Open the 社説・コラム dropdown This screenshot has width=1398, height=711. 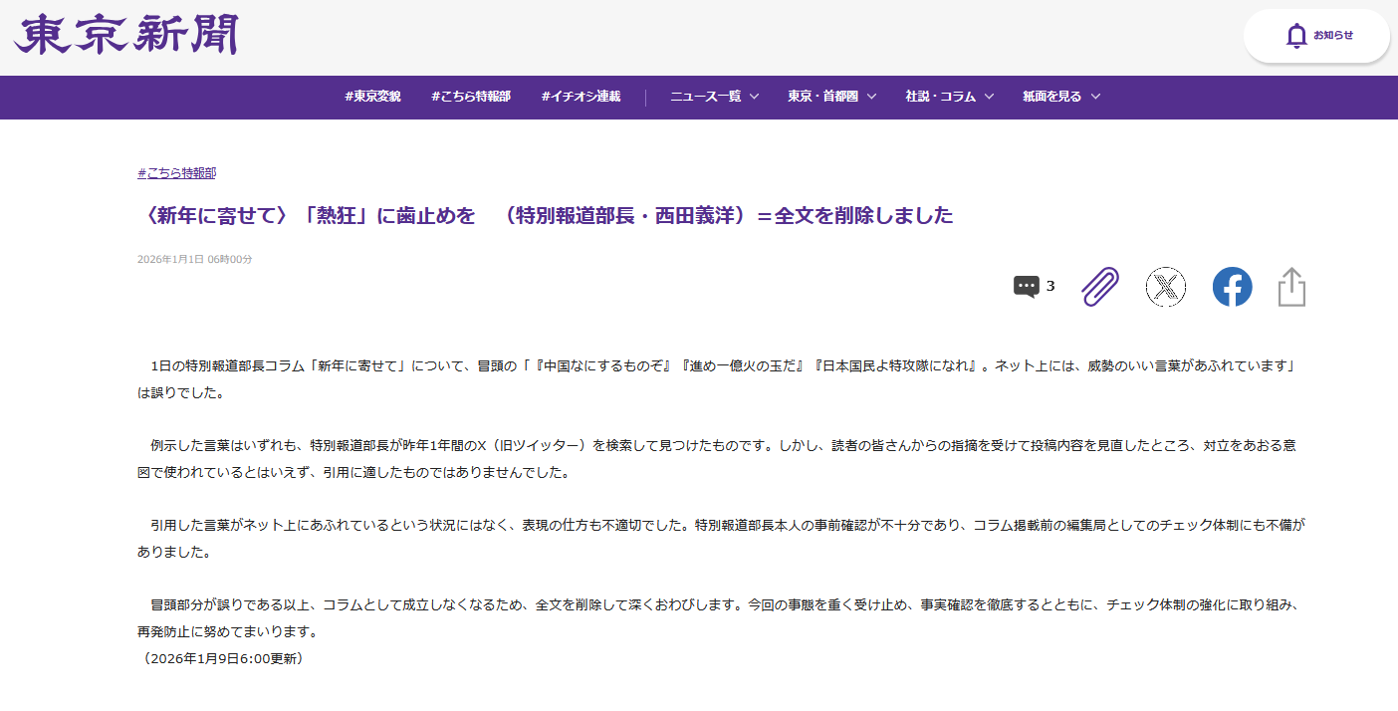(x=949, y=97)
